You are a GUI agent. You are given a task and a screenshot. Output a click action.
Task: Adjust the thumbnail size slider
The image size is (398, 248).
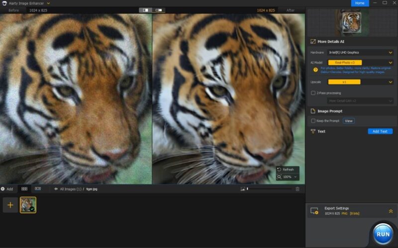point(269,189)
